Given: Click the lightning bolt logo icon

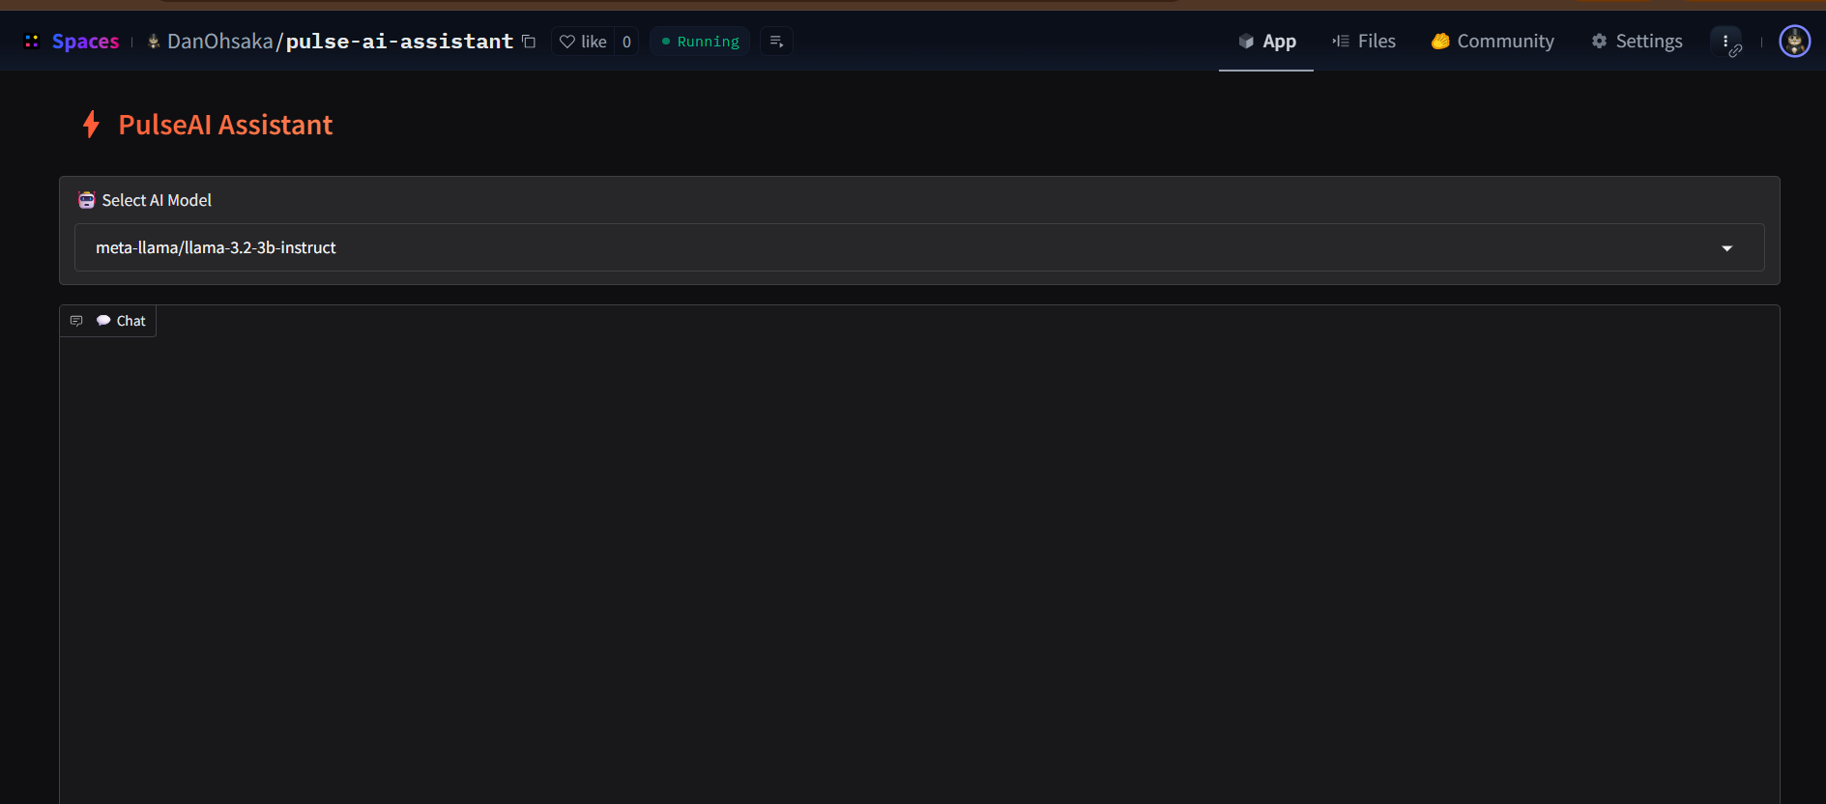Looking at the screenshot, I should [91, 124].
